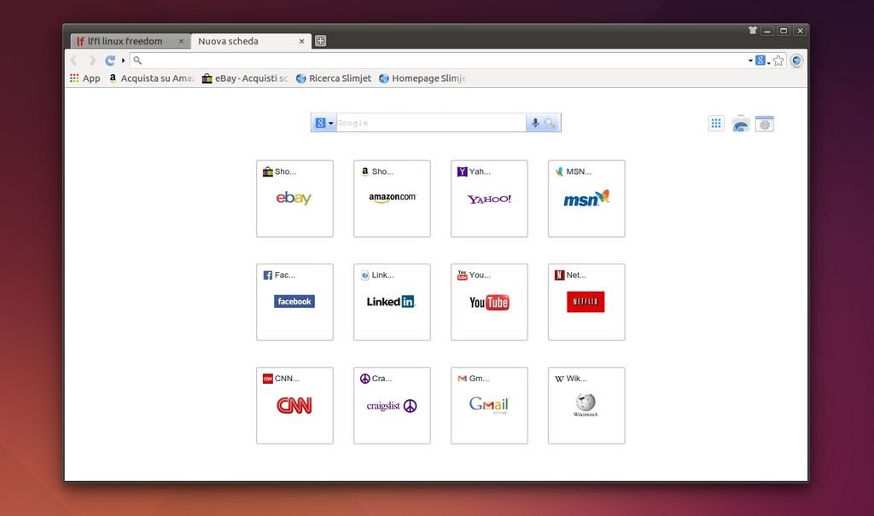Image resolution: width=874 pixels, height=516 pixels.
Task: Click the t-shirt theme icon in title bar
Action: 752,31
